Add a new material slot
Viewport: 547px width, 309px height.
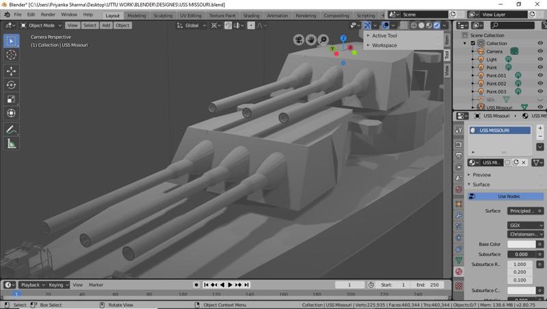pyautogui.click(x=539, y=128)
